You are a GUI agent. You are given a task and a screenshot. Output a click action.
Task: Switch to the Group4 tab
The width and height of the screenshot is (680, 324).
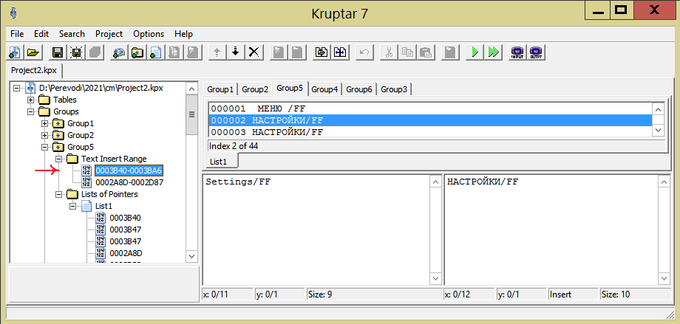click(x=324, y=89)
